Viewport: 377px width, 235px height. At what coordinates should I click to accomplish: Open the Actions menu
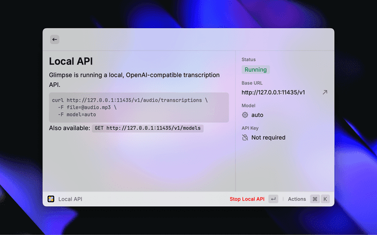point(297,199)
